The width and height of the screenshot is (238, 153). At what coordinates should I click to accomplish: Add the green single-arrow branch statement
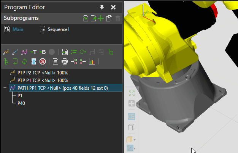[x=6, y=61]
